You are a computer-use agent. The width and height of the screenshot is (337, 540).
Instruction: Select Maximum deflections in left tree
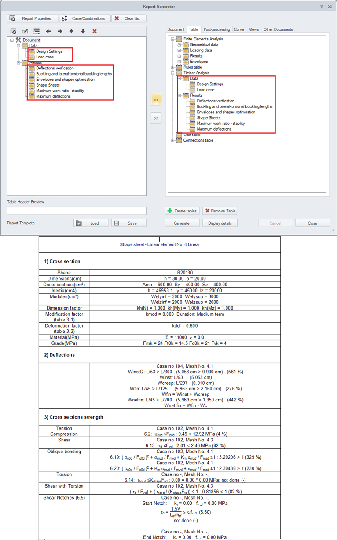53,96
